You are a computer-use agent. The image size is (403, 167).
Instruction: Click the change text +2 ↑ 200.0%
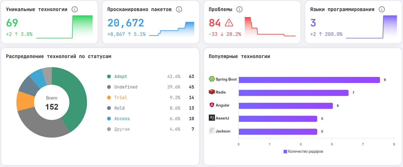click(326, 34)
